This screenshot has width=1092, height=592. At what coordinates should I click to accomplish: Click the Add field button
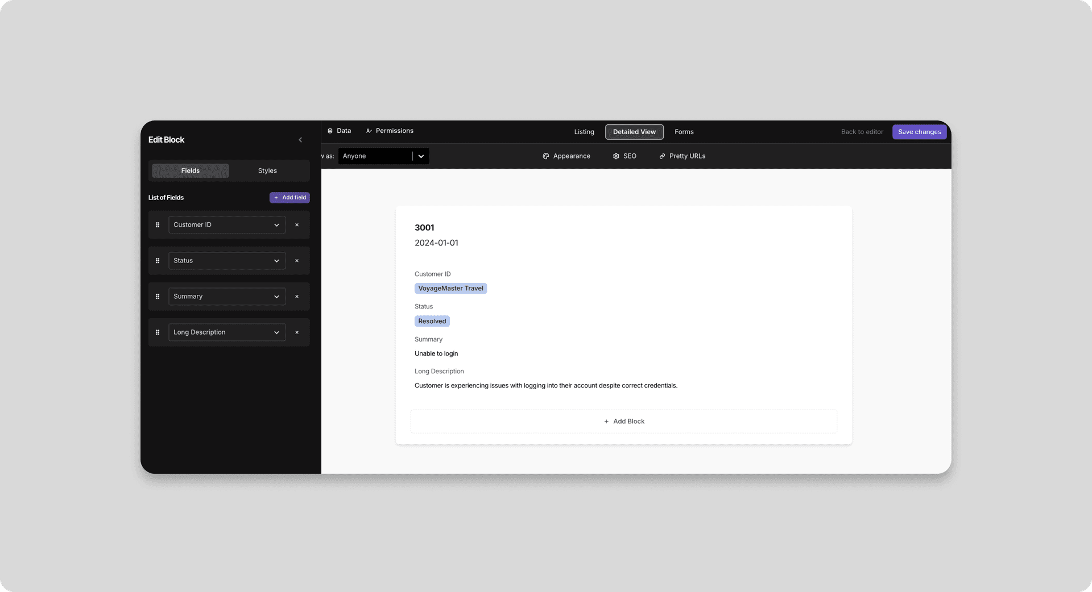[289, 198]
